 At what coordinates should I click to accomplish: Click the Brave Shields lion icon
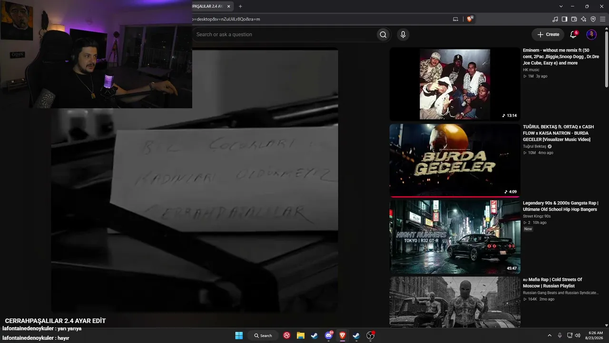tap(470, 19)
